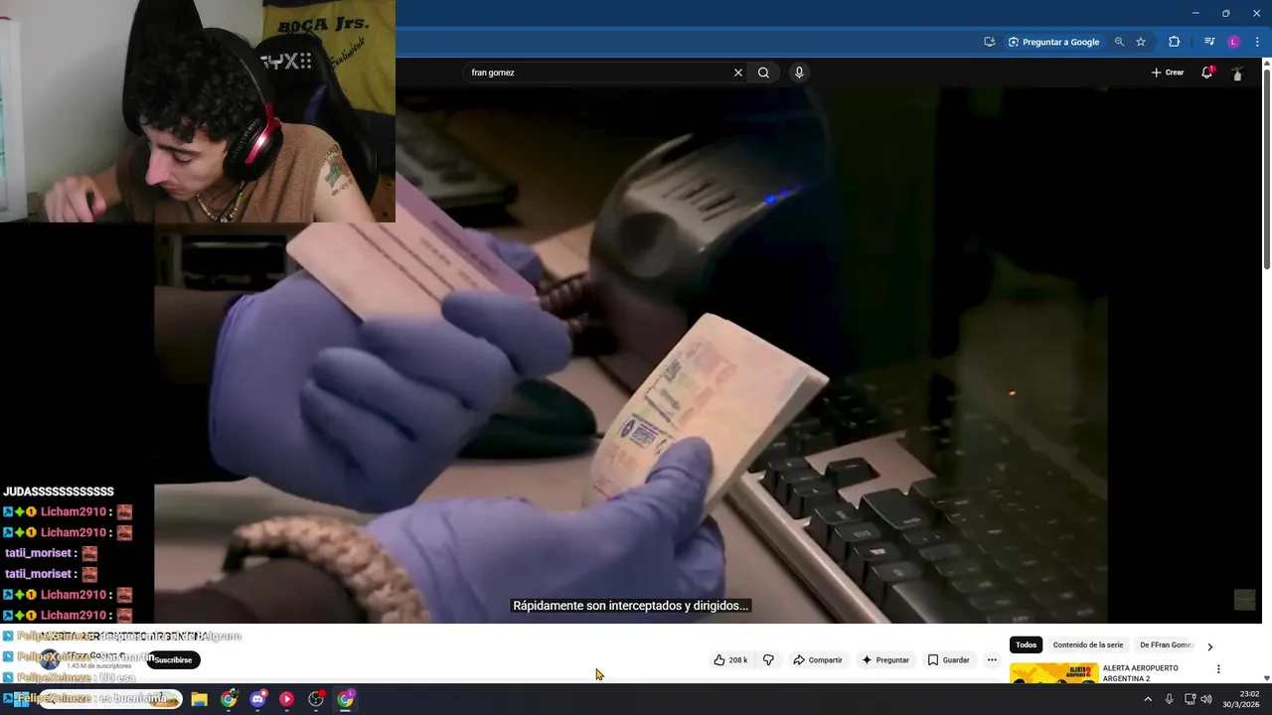Show more chips with right chevron
This screenshot has width=1272, height=715.
(1209, 646)
